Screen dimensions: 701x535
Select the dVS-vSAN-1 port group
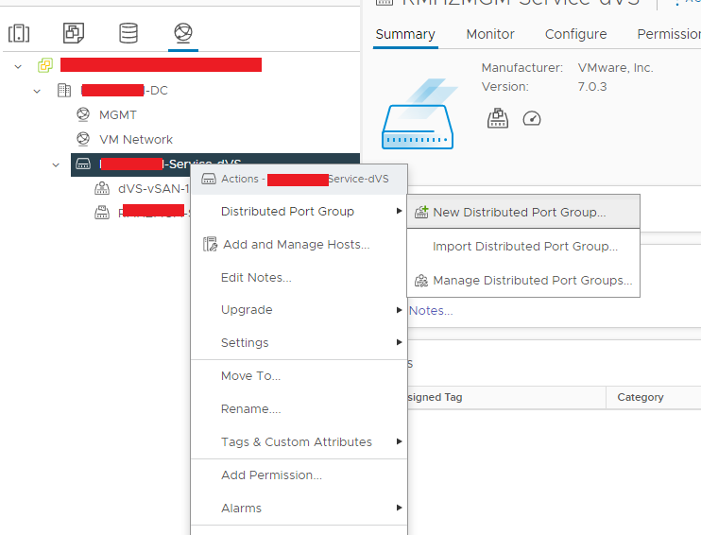pyautogui.click(x=154, y=189)
